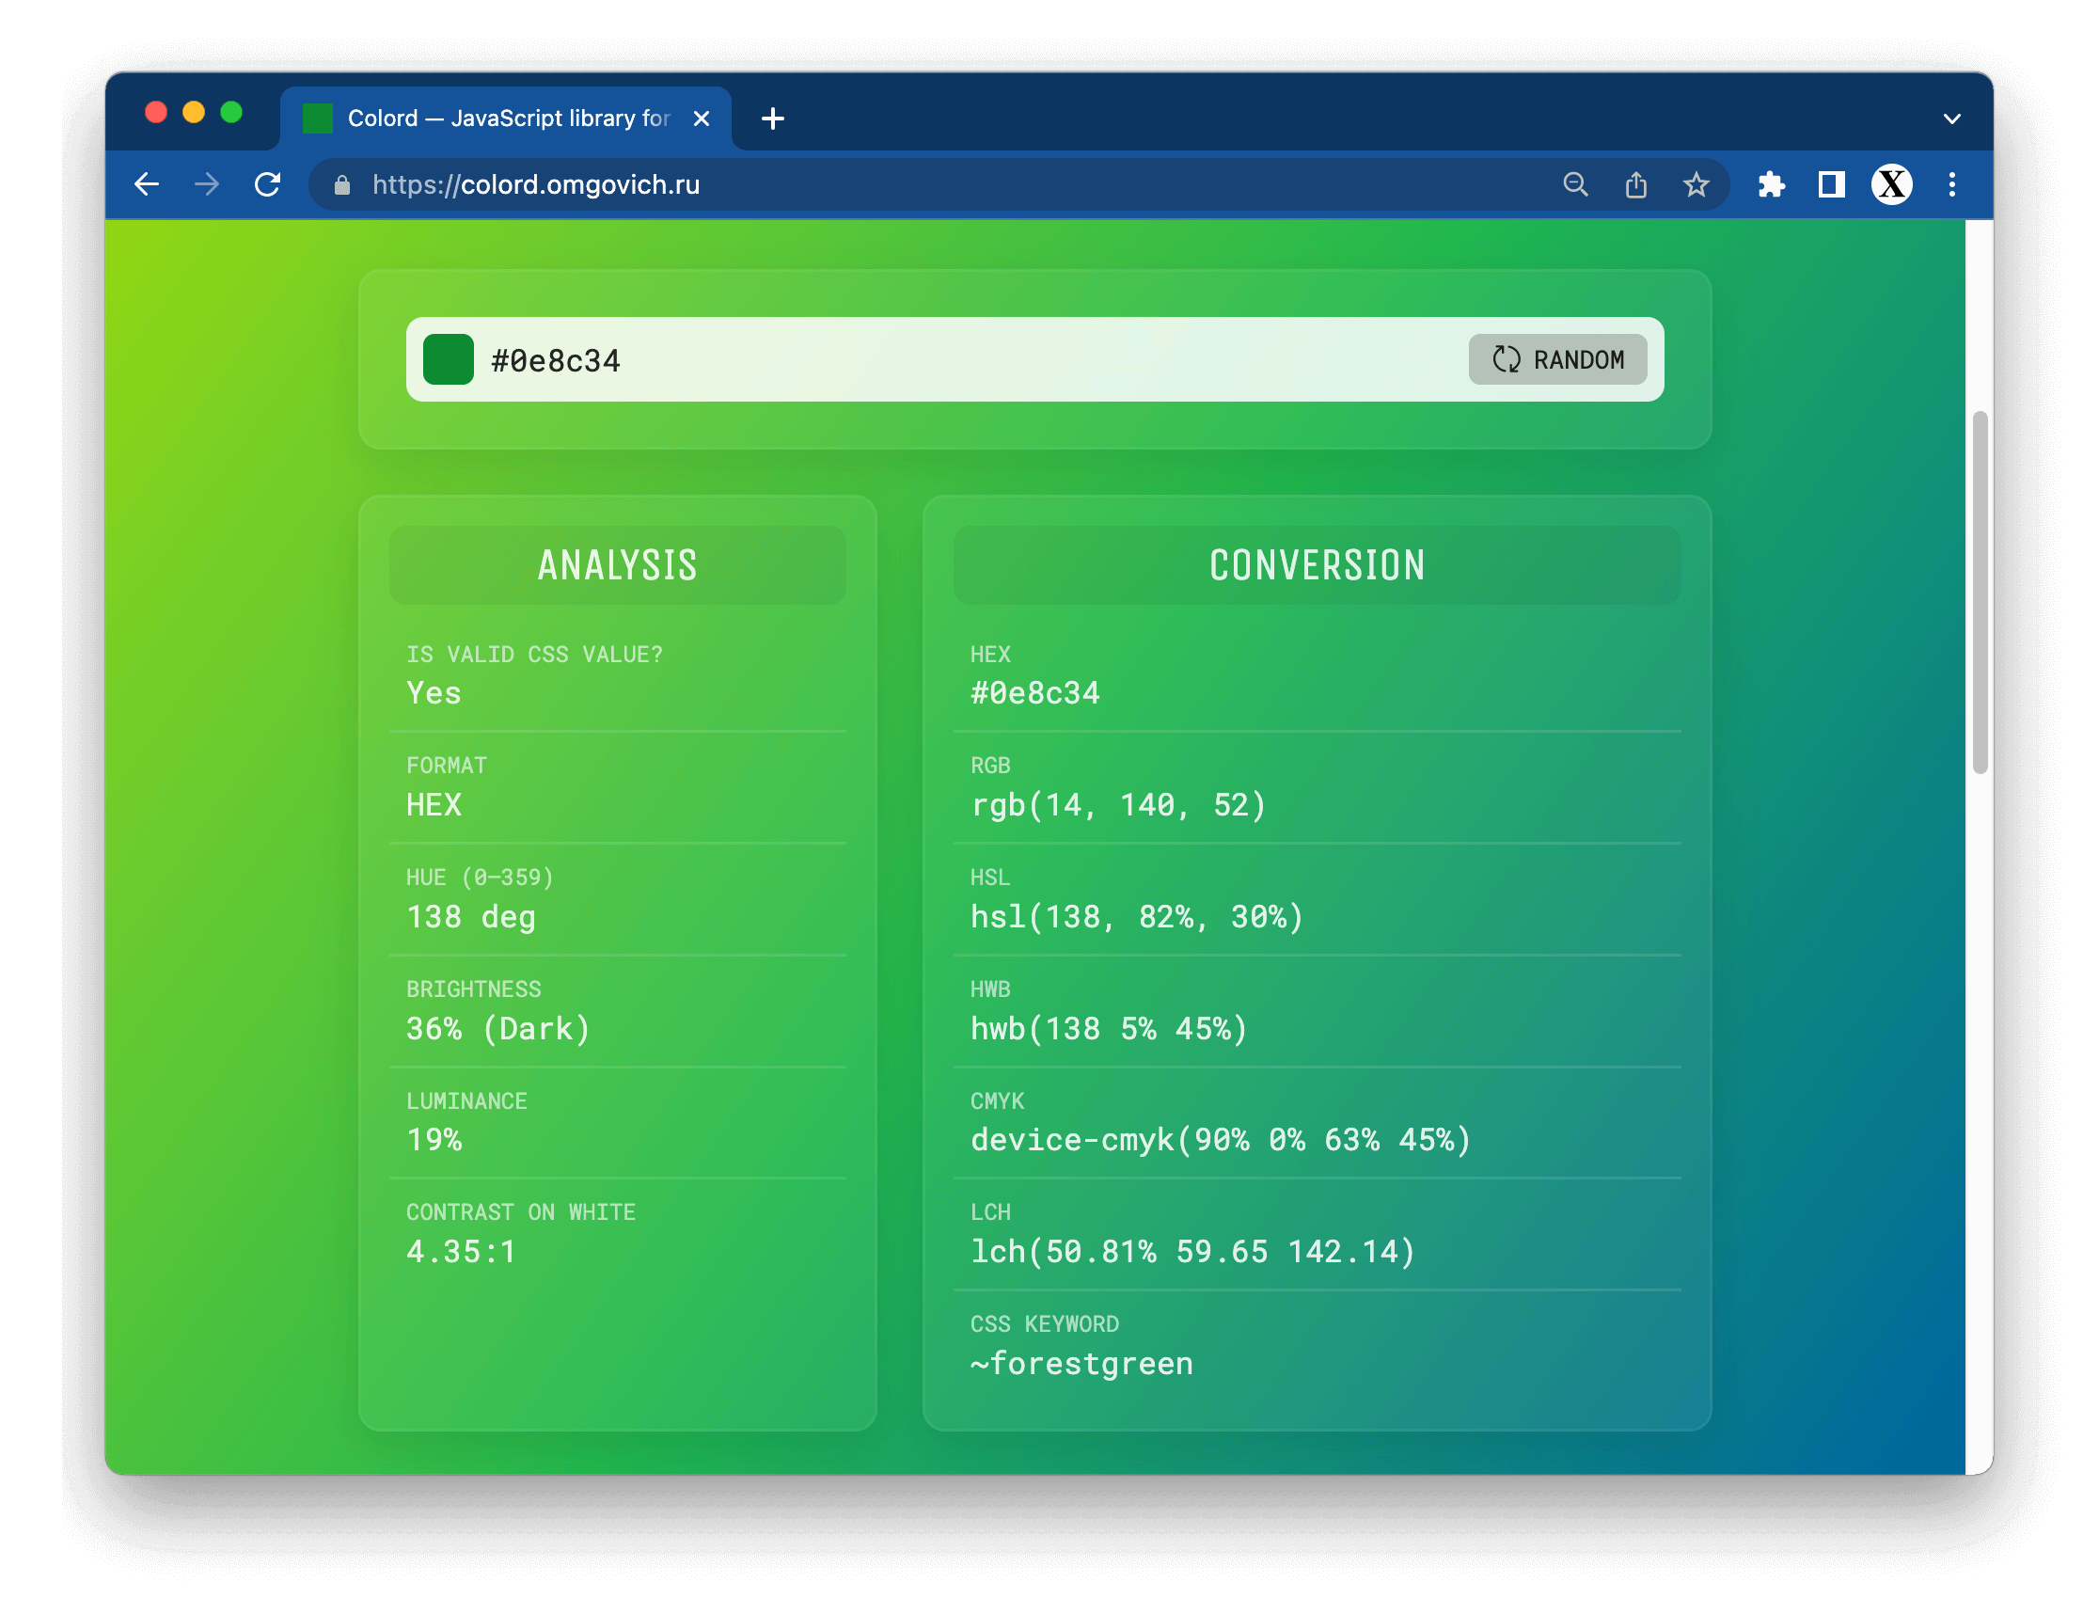
Task: Open the X profile avatar
Action: click(x=1890, y=184)
